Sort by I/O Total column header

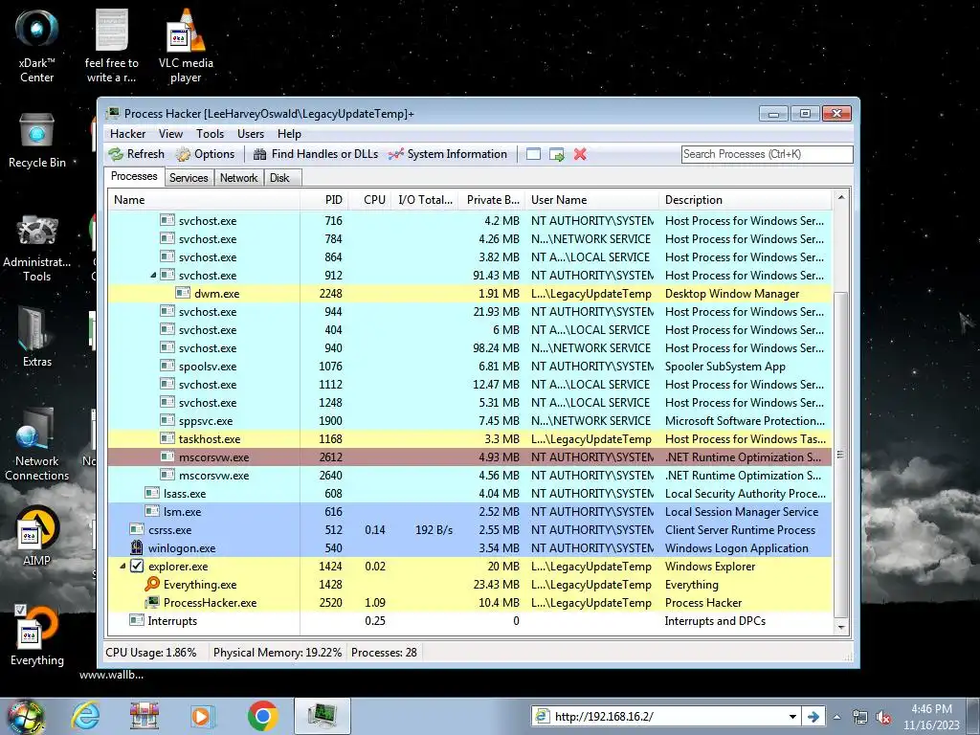coord(424,200)
